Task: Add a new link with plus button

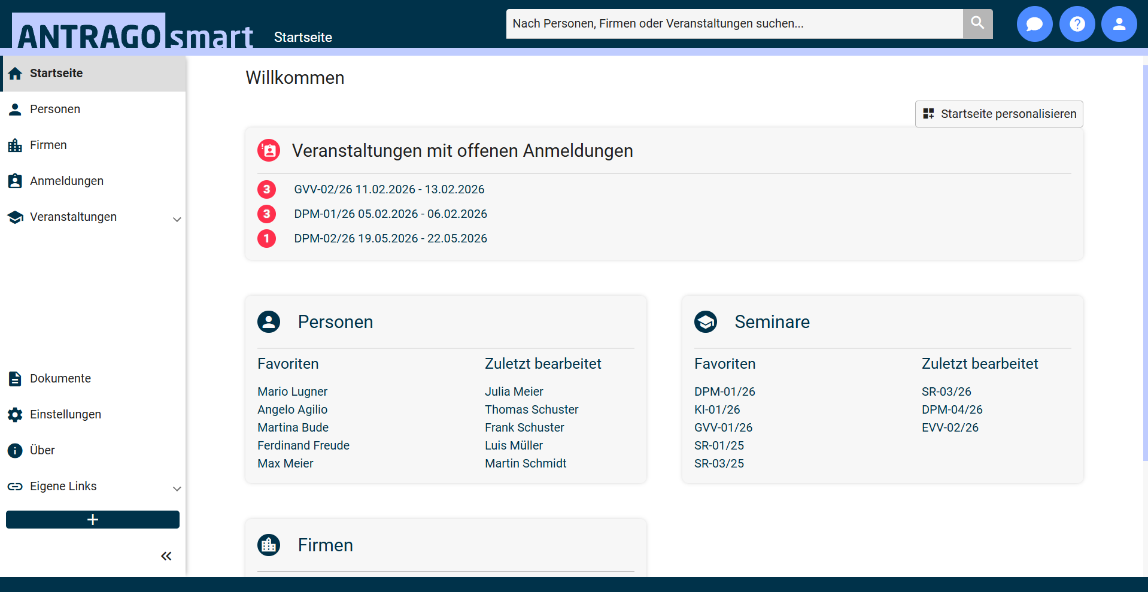Action: tap(93, 520)
